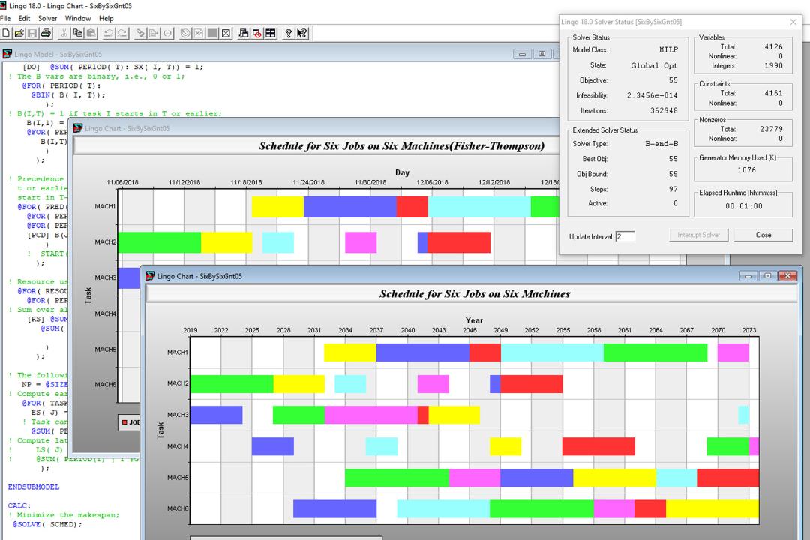Click the New document toolbar icon
The width and height of the screenshot is (810, 540).
(6, 34)
